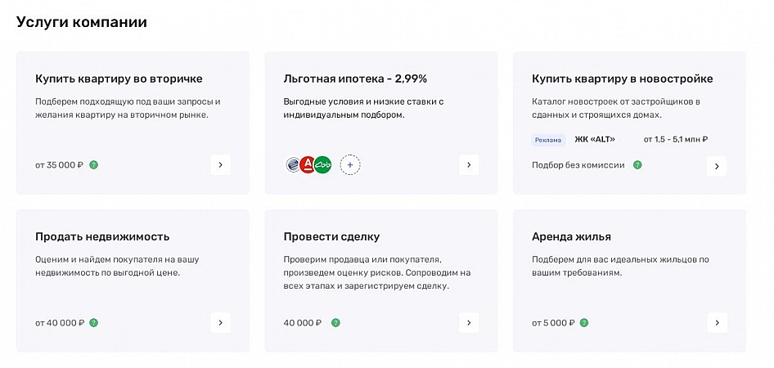Open arrow in 'Купить квартиру во вторичке' card

pos(220,165)
